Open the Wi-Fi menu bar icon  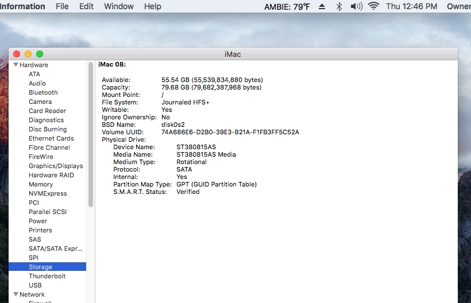[373, 6]
